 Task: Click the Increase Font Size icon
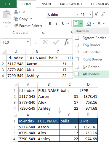point(96,14)
